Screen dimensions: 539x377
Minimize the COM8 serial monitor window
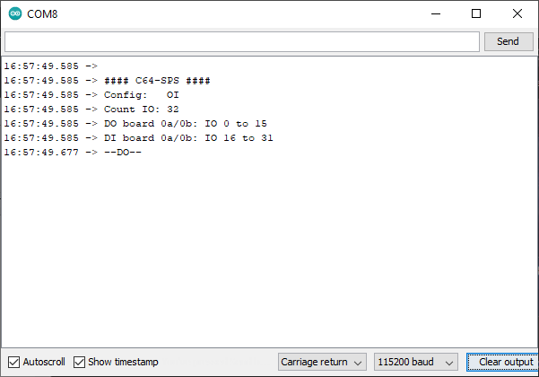pyautogui.click(x=436, y=13)
